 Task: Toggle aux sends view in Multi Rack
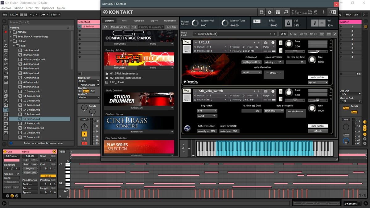[x=329, y=34]
